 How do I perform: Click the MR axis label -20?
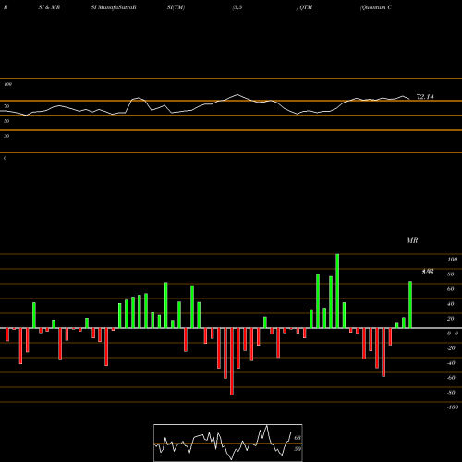451,348
